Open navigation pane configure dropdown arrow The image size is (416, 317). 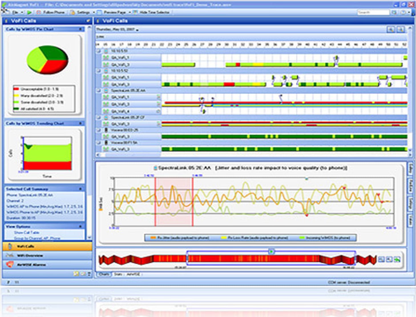coord(89,274)
